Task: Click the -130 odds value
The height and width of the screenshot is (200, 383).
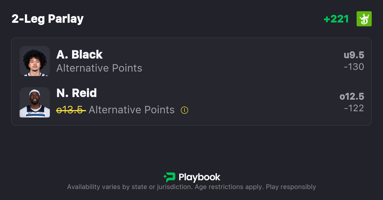Action: (x=354, y=67)
